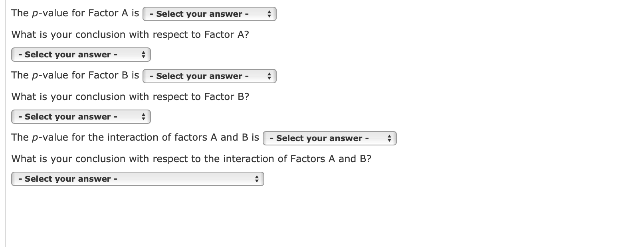Screen dimensions: 624x247
Task: Open the interaction p-value dropdown
Action: (x=329, y=138)
